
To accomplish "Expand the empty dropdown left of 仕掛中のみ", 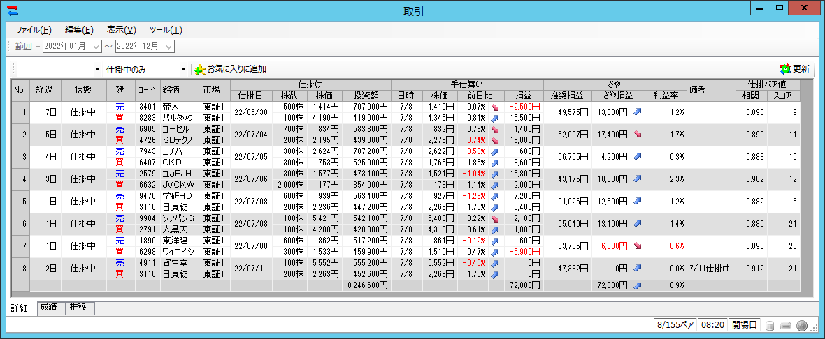I will [x=97, y=70].
